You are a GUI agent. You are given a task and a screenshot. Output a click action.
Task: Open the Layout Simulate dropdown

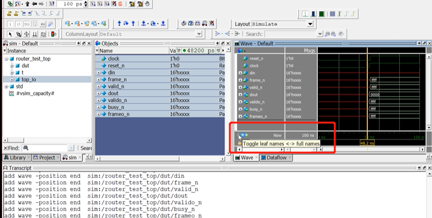pos(310,24)
